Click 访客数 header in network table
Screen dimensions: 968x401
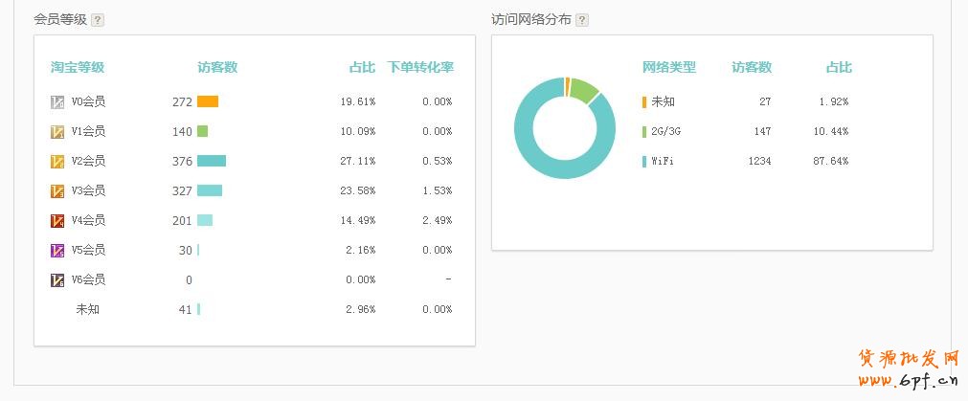(752, 67)
